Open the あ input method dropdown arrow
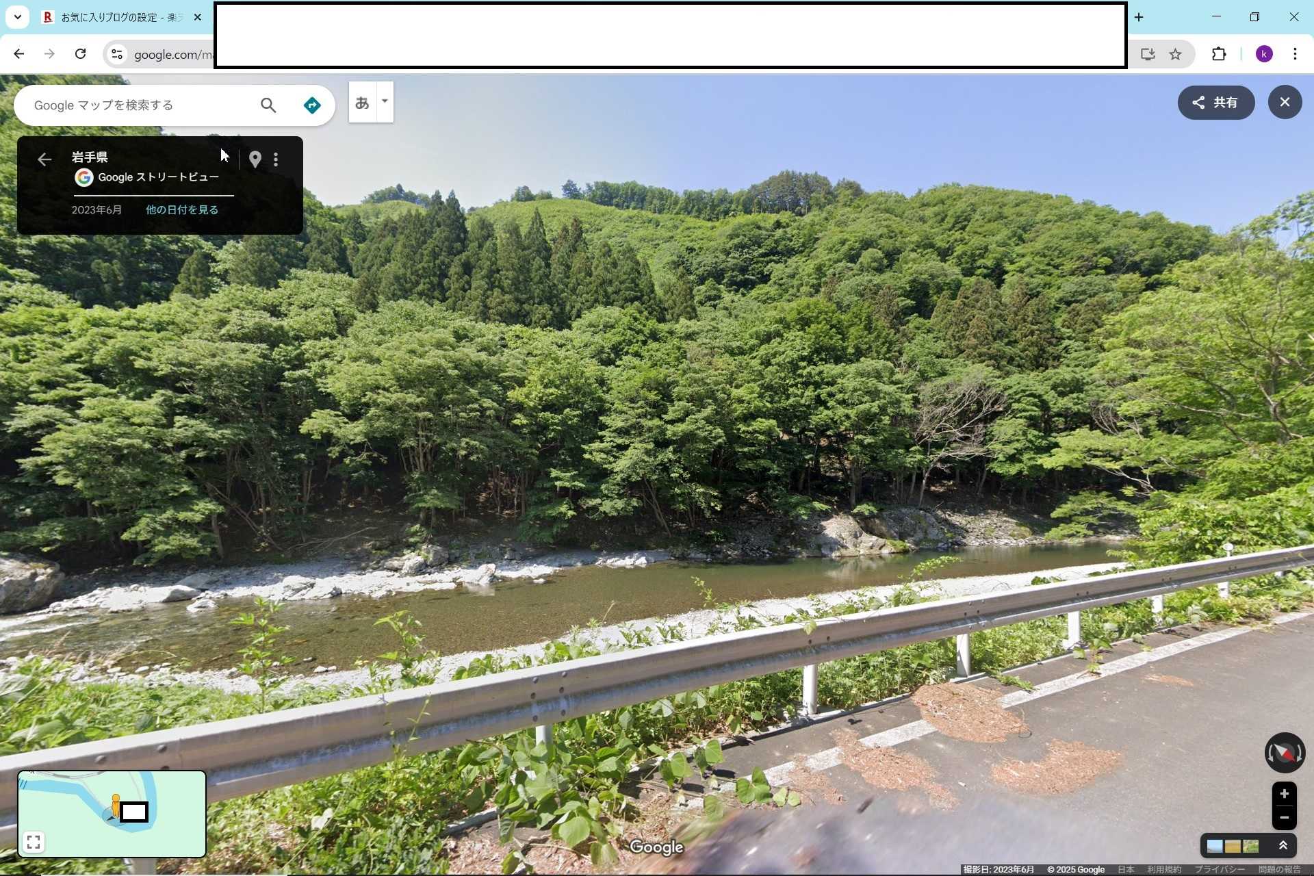 [385, 101]
